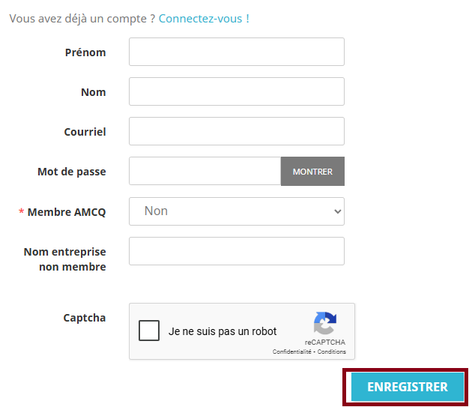The image size is (469, 407).
Task: Click the reCAPTCHA logo icon
Action: pos(324,324)
